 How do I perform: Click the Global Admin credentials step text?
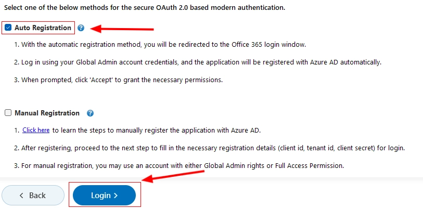coord(198,62)
